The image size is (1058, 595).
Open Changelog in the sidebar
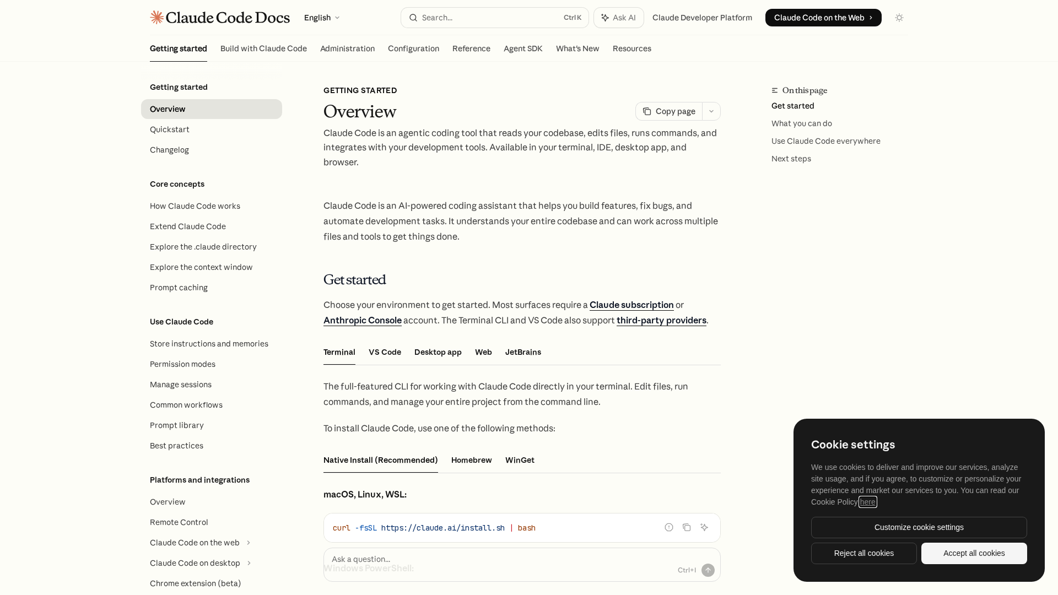[x=212, y=150]
